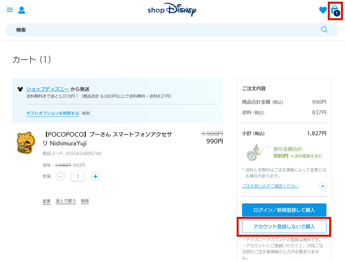Increase quantity with the plus button
The image size is (345, 262).
click(x=96, y=176)
